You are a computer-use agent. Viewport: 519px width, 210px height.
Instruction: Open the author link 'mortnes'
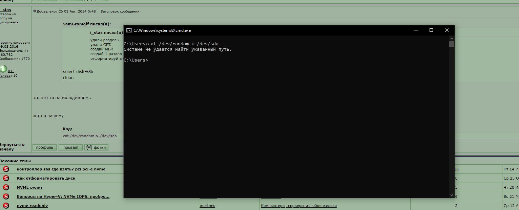point(207,206)
